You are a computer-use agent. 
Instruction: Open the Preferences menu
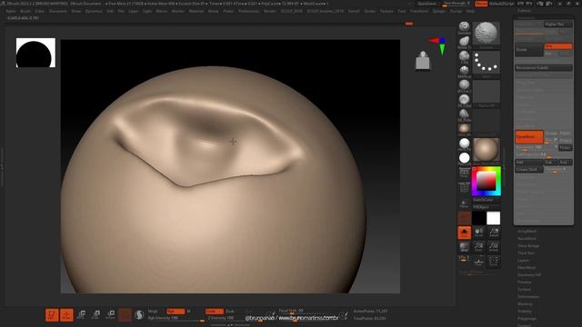point(248,12)
